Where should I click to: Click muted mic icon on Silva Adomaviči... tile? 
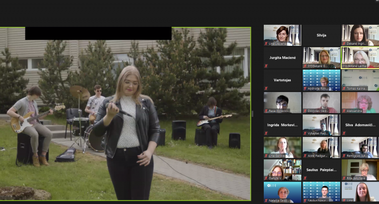344,133
